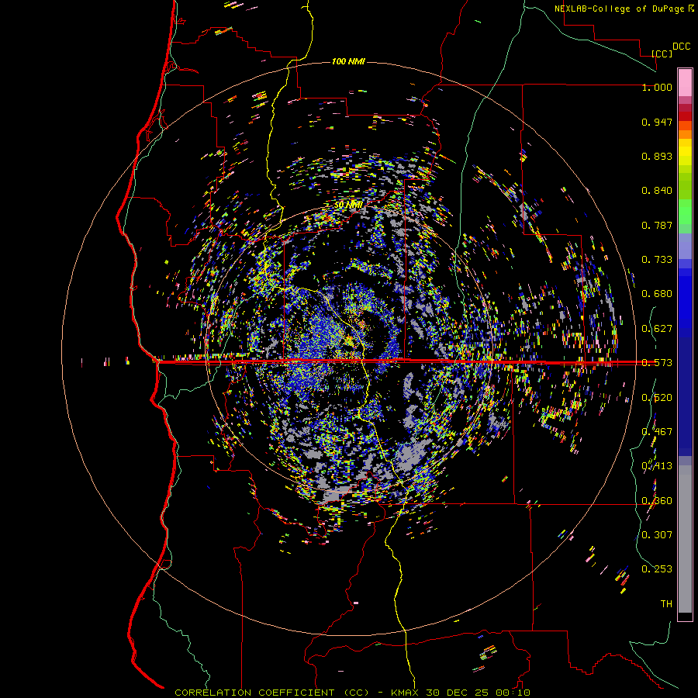Select the 0.307 legend value
Image resolution: width=698 pixels, height=698 pixels.
pos(657,535)
